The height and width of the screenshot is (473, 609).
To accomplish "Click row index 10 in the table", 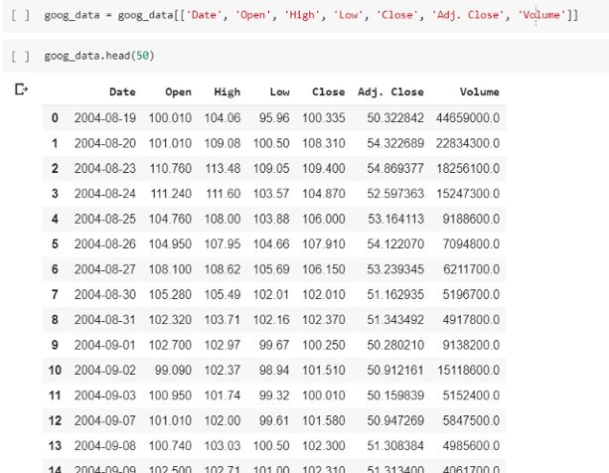I will click(x=55, y=370).
